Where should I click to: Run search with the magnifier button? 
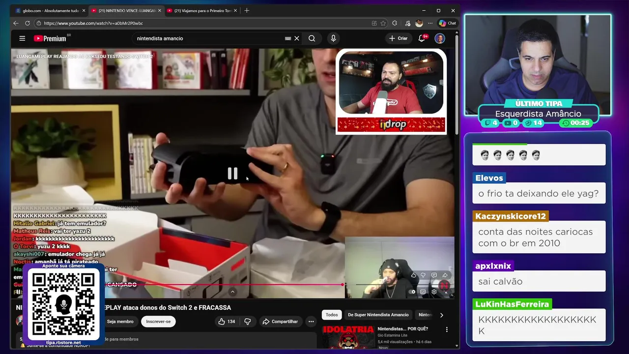coord(312,38)
